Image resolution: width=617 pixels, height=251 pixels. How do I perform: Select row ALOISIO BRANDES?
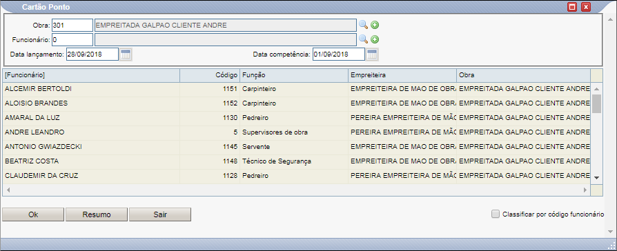coord(297,103)
